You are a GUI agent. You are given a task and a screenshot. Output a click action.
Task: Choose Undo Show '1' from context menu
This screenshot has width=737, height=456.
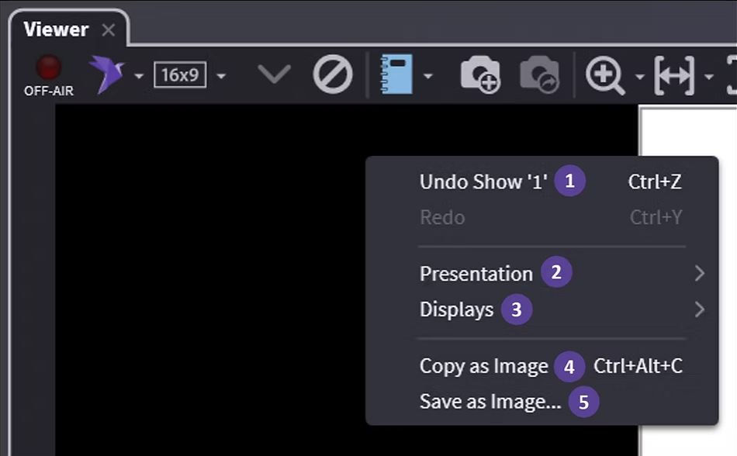point(483,182)
